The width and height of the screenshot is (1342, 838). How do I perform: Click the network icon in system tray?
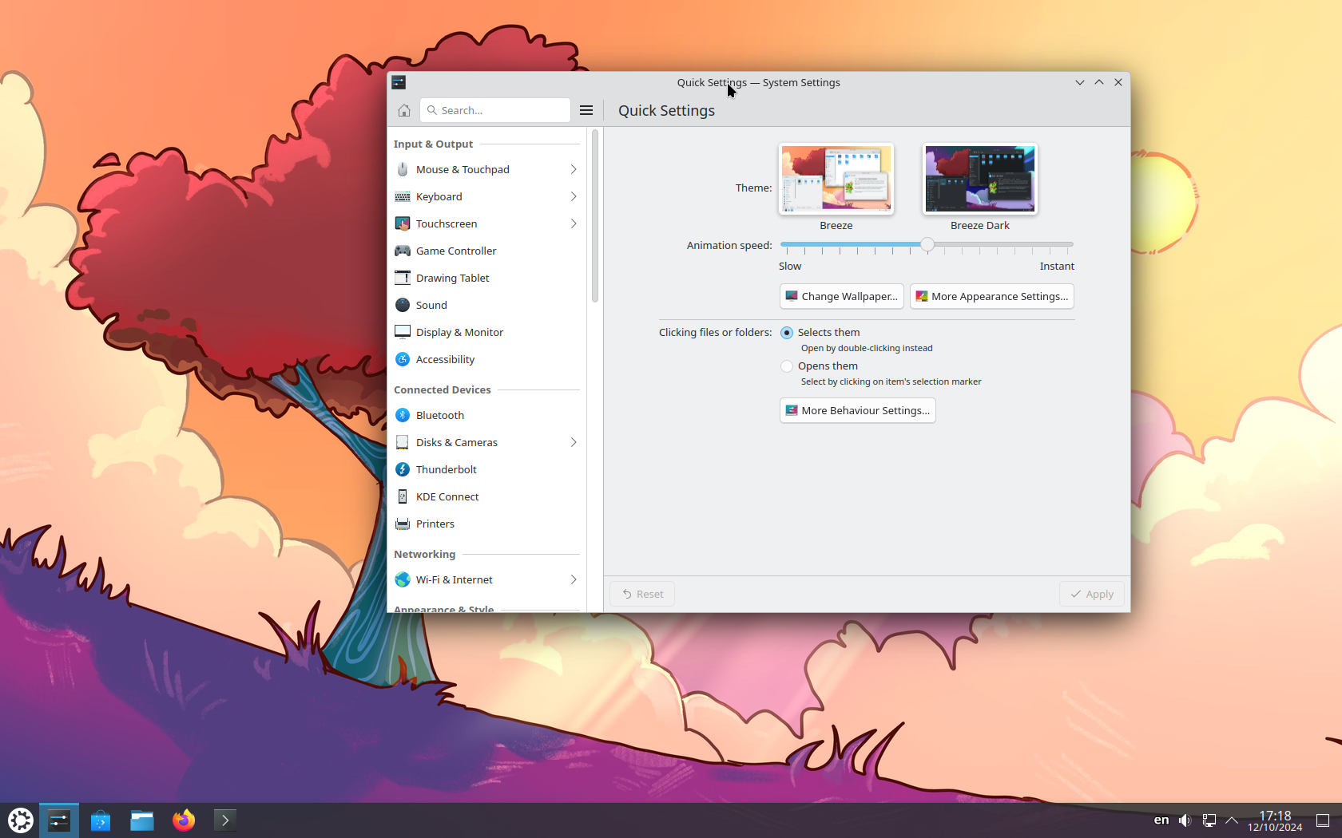pyautogui.click(x=1209, y=820)
